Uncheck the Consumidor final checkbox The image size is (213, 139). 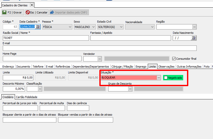coord(174,58)
